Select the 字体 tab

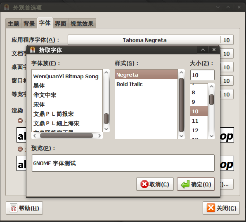click(45, 23)
